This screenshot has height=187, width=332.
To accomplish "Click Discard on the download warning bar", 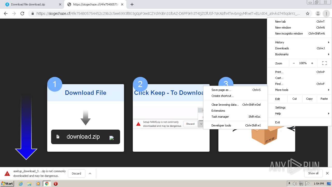I will (x=77, y=173).
